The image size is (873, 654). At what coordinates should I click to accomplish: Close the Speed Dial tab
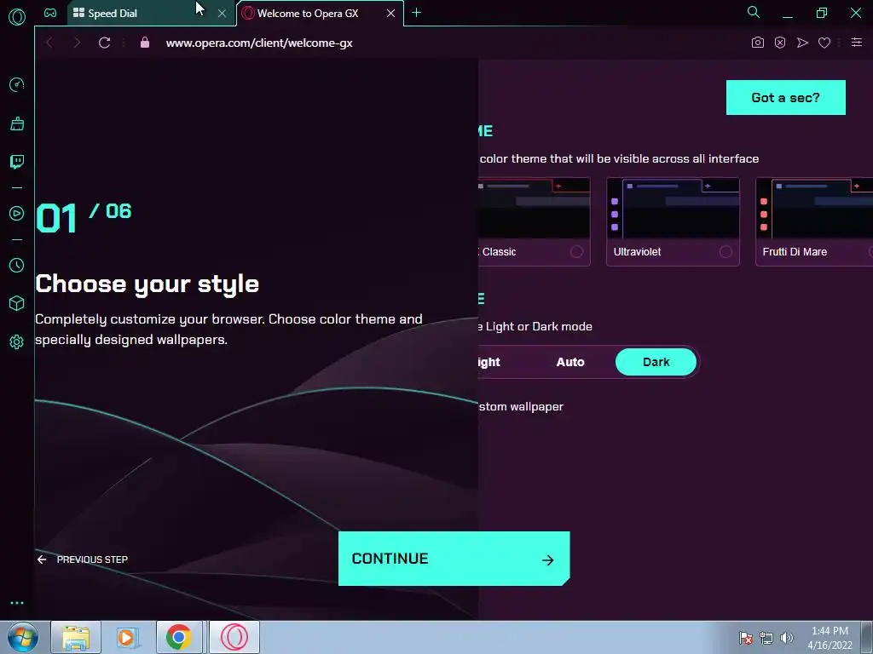223,14
